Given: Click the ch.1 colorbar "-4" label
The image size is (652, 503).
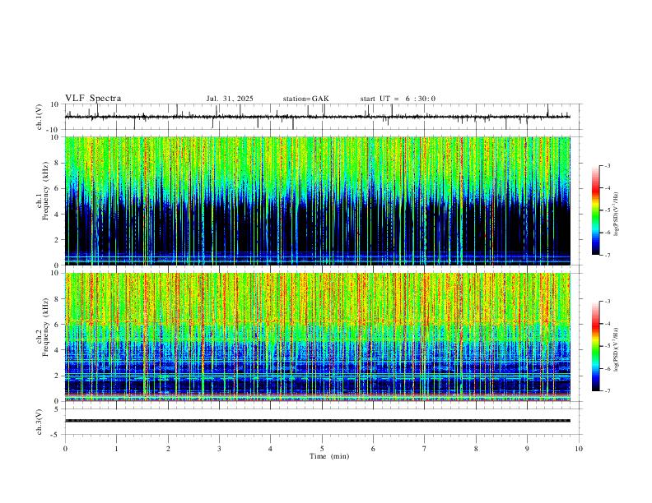Looking at the screenshot, I should [608, 188].
